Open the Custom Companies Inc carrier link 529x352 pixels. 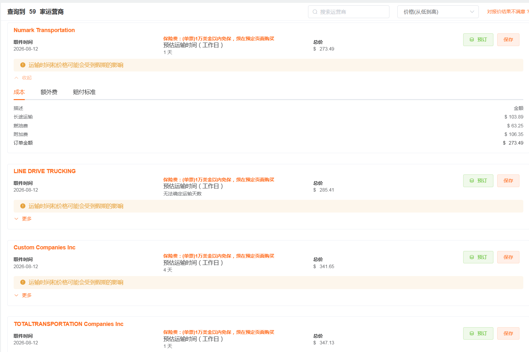click(x=45, y=247)
